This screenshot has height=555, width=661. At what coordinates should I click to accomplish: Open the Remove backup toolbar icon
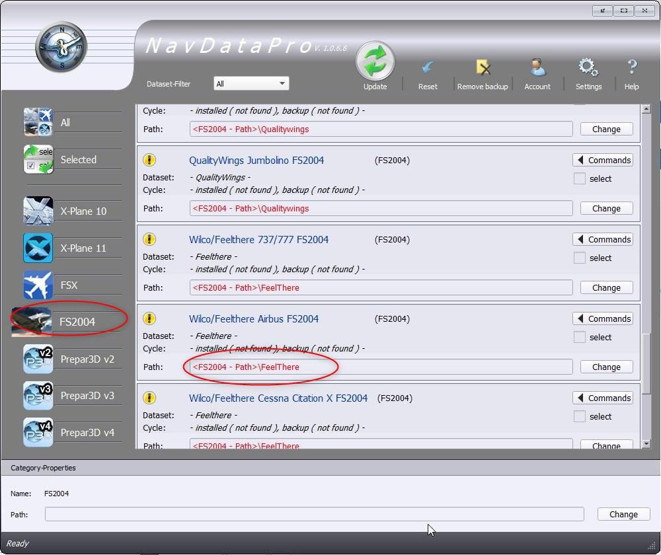pos(482,68)
